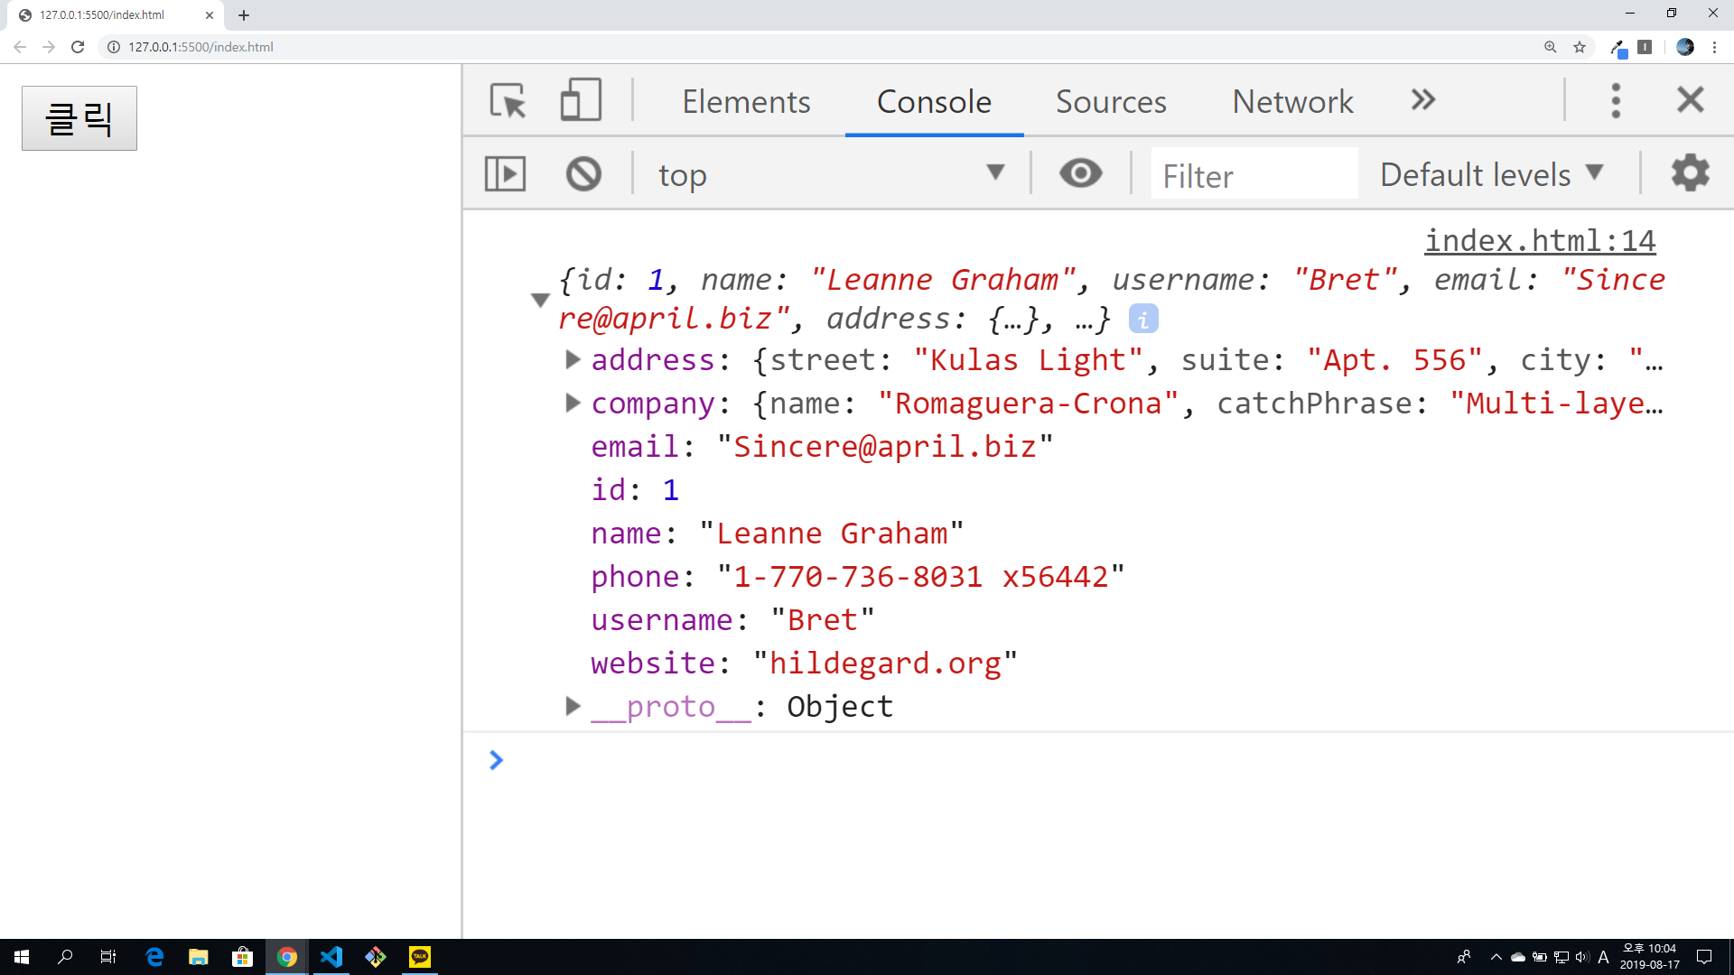Expand the __proto__ Object entry
The width and height of the screenshot is (1734, 975).
pyautogui.click(x=573, y=706)
